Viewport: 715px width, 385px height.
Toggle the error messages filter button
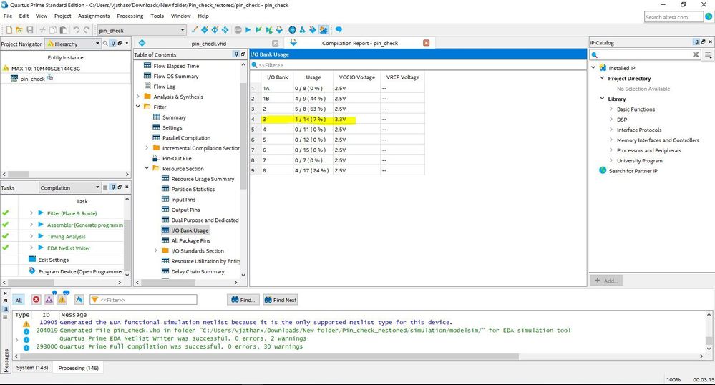click(37, 300)
